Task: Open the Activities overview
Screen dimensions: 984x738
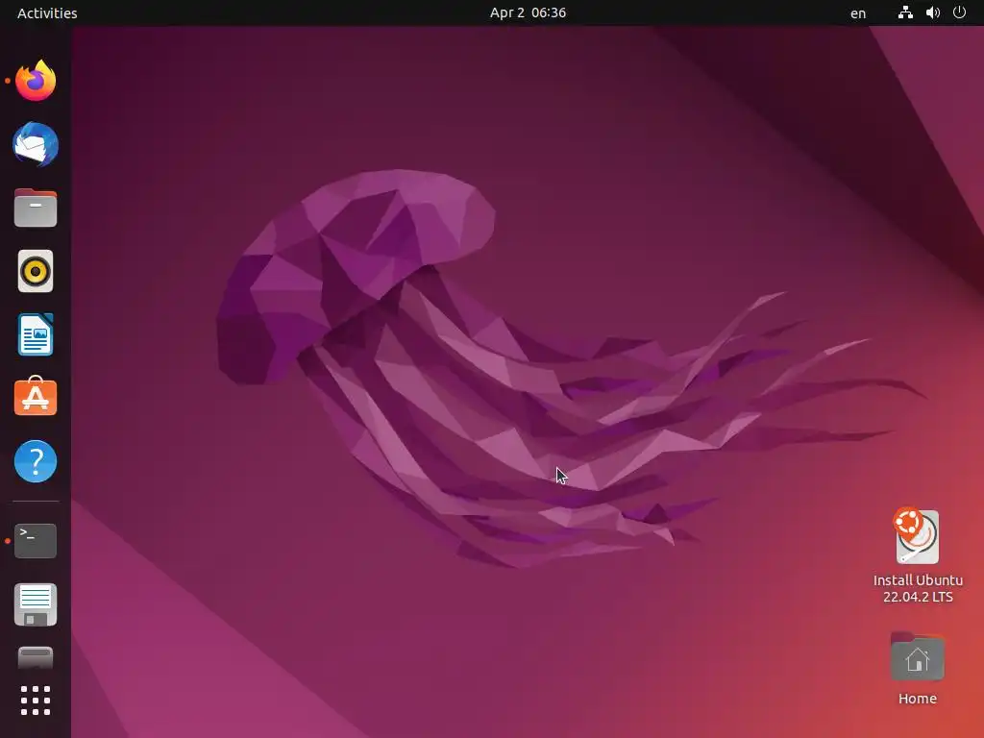Action: pos(47,13)
